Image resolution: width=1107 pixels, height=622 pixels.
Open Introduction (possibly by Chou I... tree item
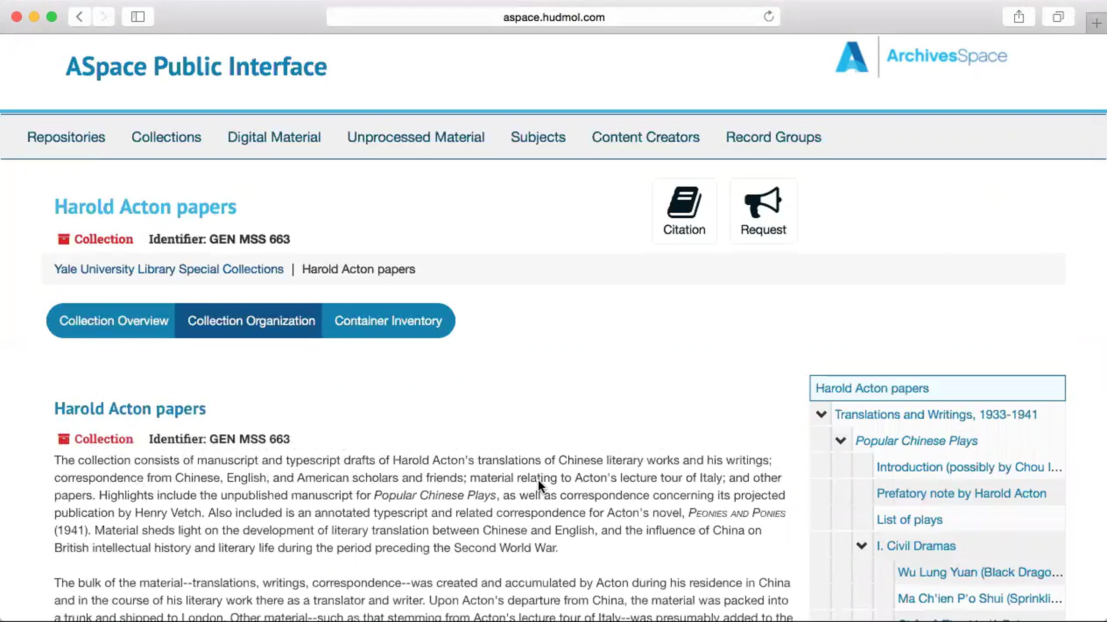tap(969, 467)
